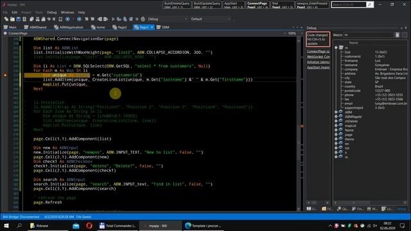This screenshot has width=411, height=231.
Task: Click the Run play triangle icon
Action: click(113, 19)
